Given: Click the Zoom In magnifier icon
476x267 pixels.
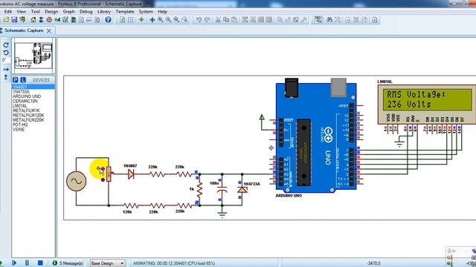Looking at the screenshot, I should coord(161,20).
